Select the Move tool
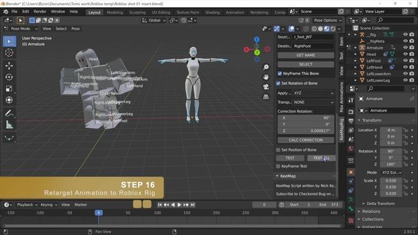 click(x=9, y=66)
